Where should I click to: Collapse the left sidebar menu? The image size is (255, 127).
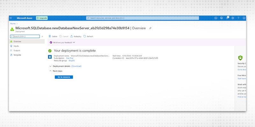pyautogui.click(x=42, y=37)
